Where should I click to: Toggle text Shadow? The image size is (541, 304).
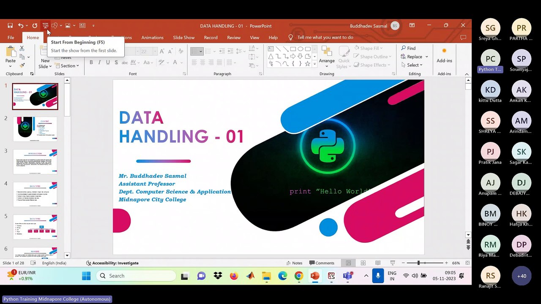(x=116, y=62)
